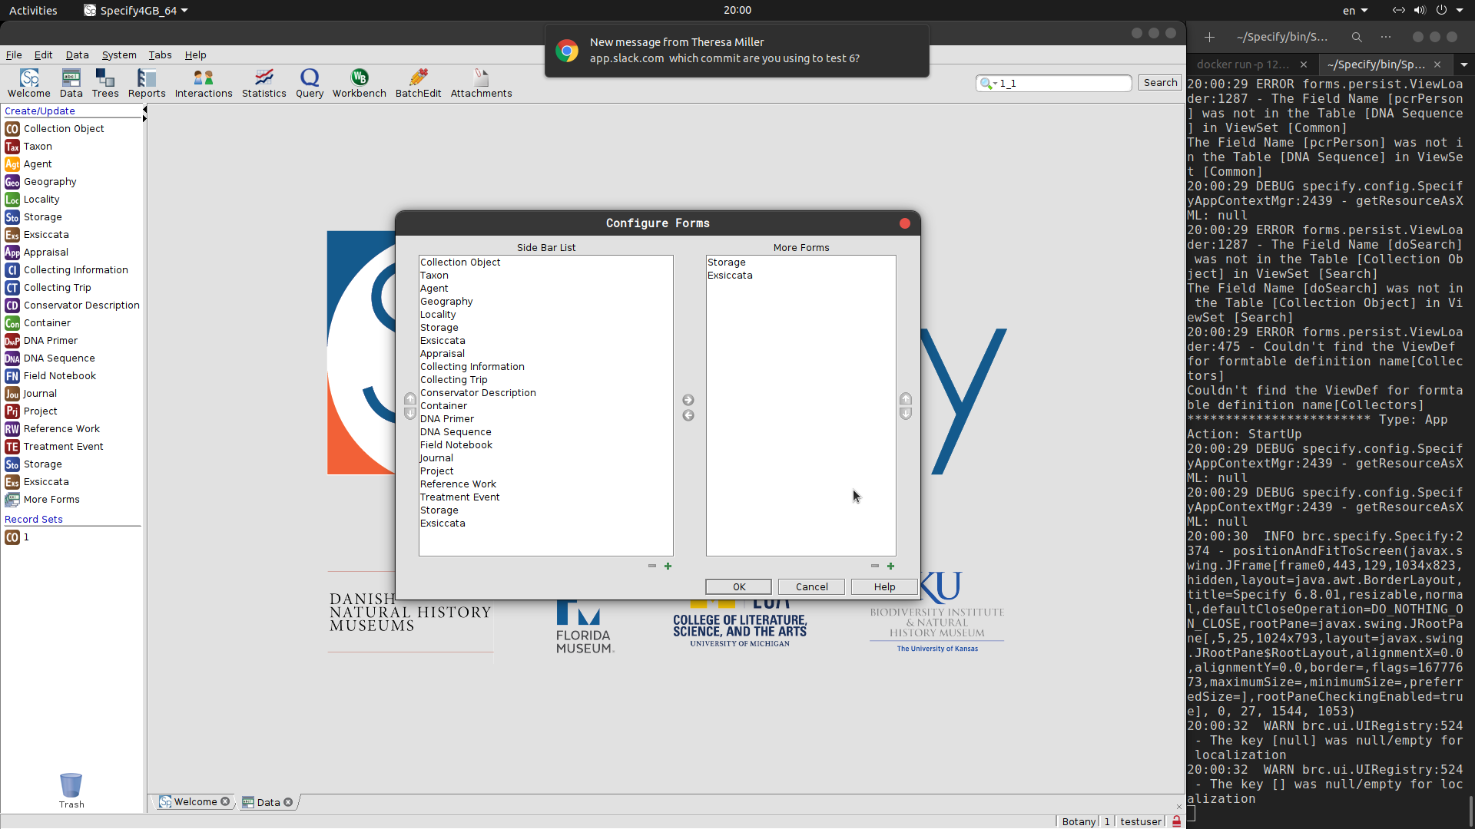Click the Cancel button in dialog
Viewport: 1475px width, 829px height.
point(811,586)
